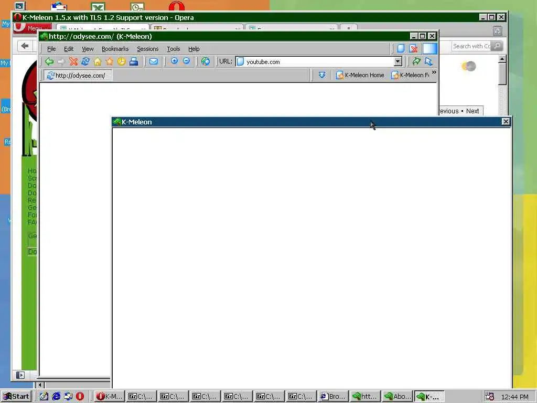Switch to K-M... Opera taskbar button

109,397
